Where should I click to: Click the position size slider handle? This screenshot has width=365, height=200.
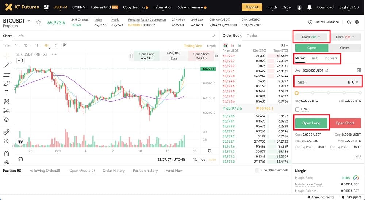click(296, 93)
